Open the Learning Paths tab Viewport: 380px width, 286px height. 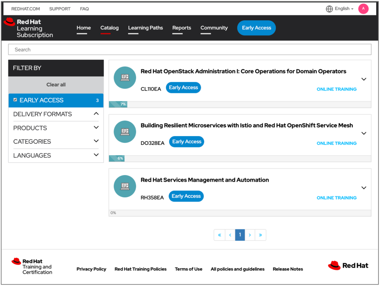tap(145, 28)
